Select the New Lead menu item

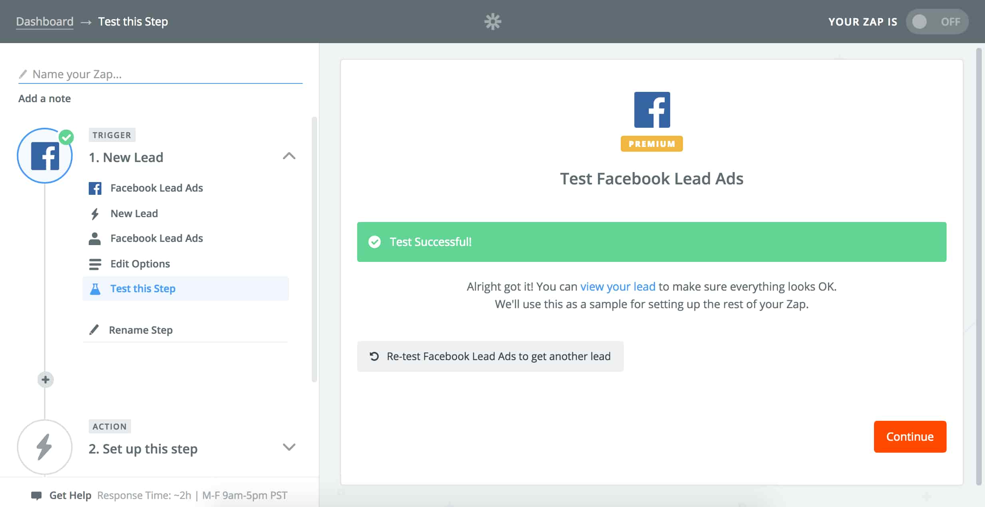(x=186, y=214)
